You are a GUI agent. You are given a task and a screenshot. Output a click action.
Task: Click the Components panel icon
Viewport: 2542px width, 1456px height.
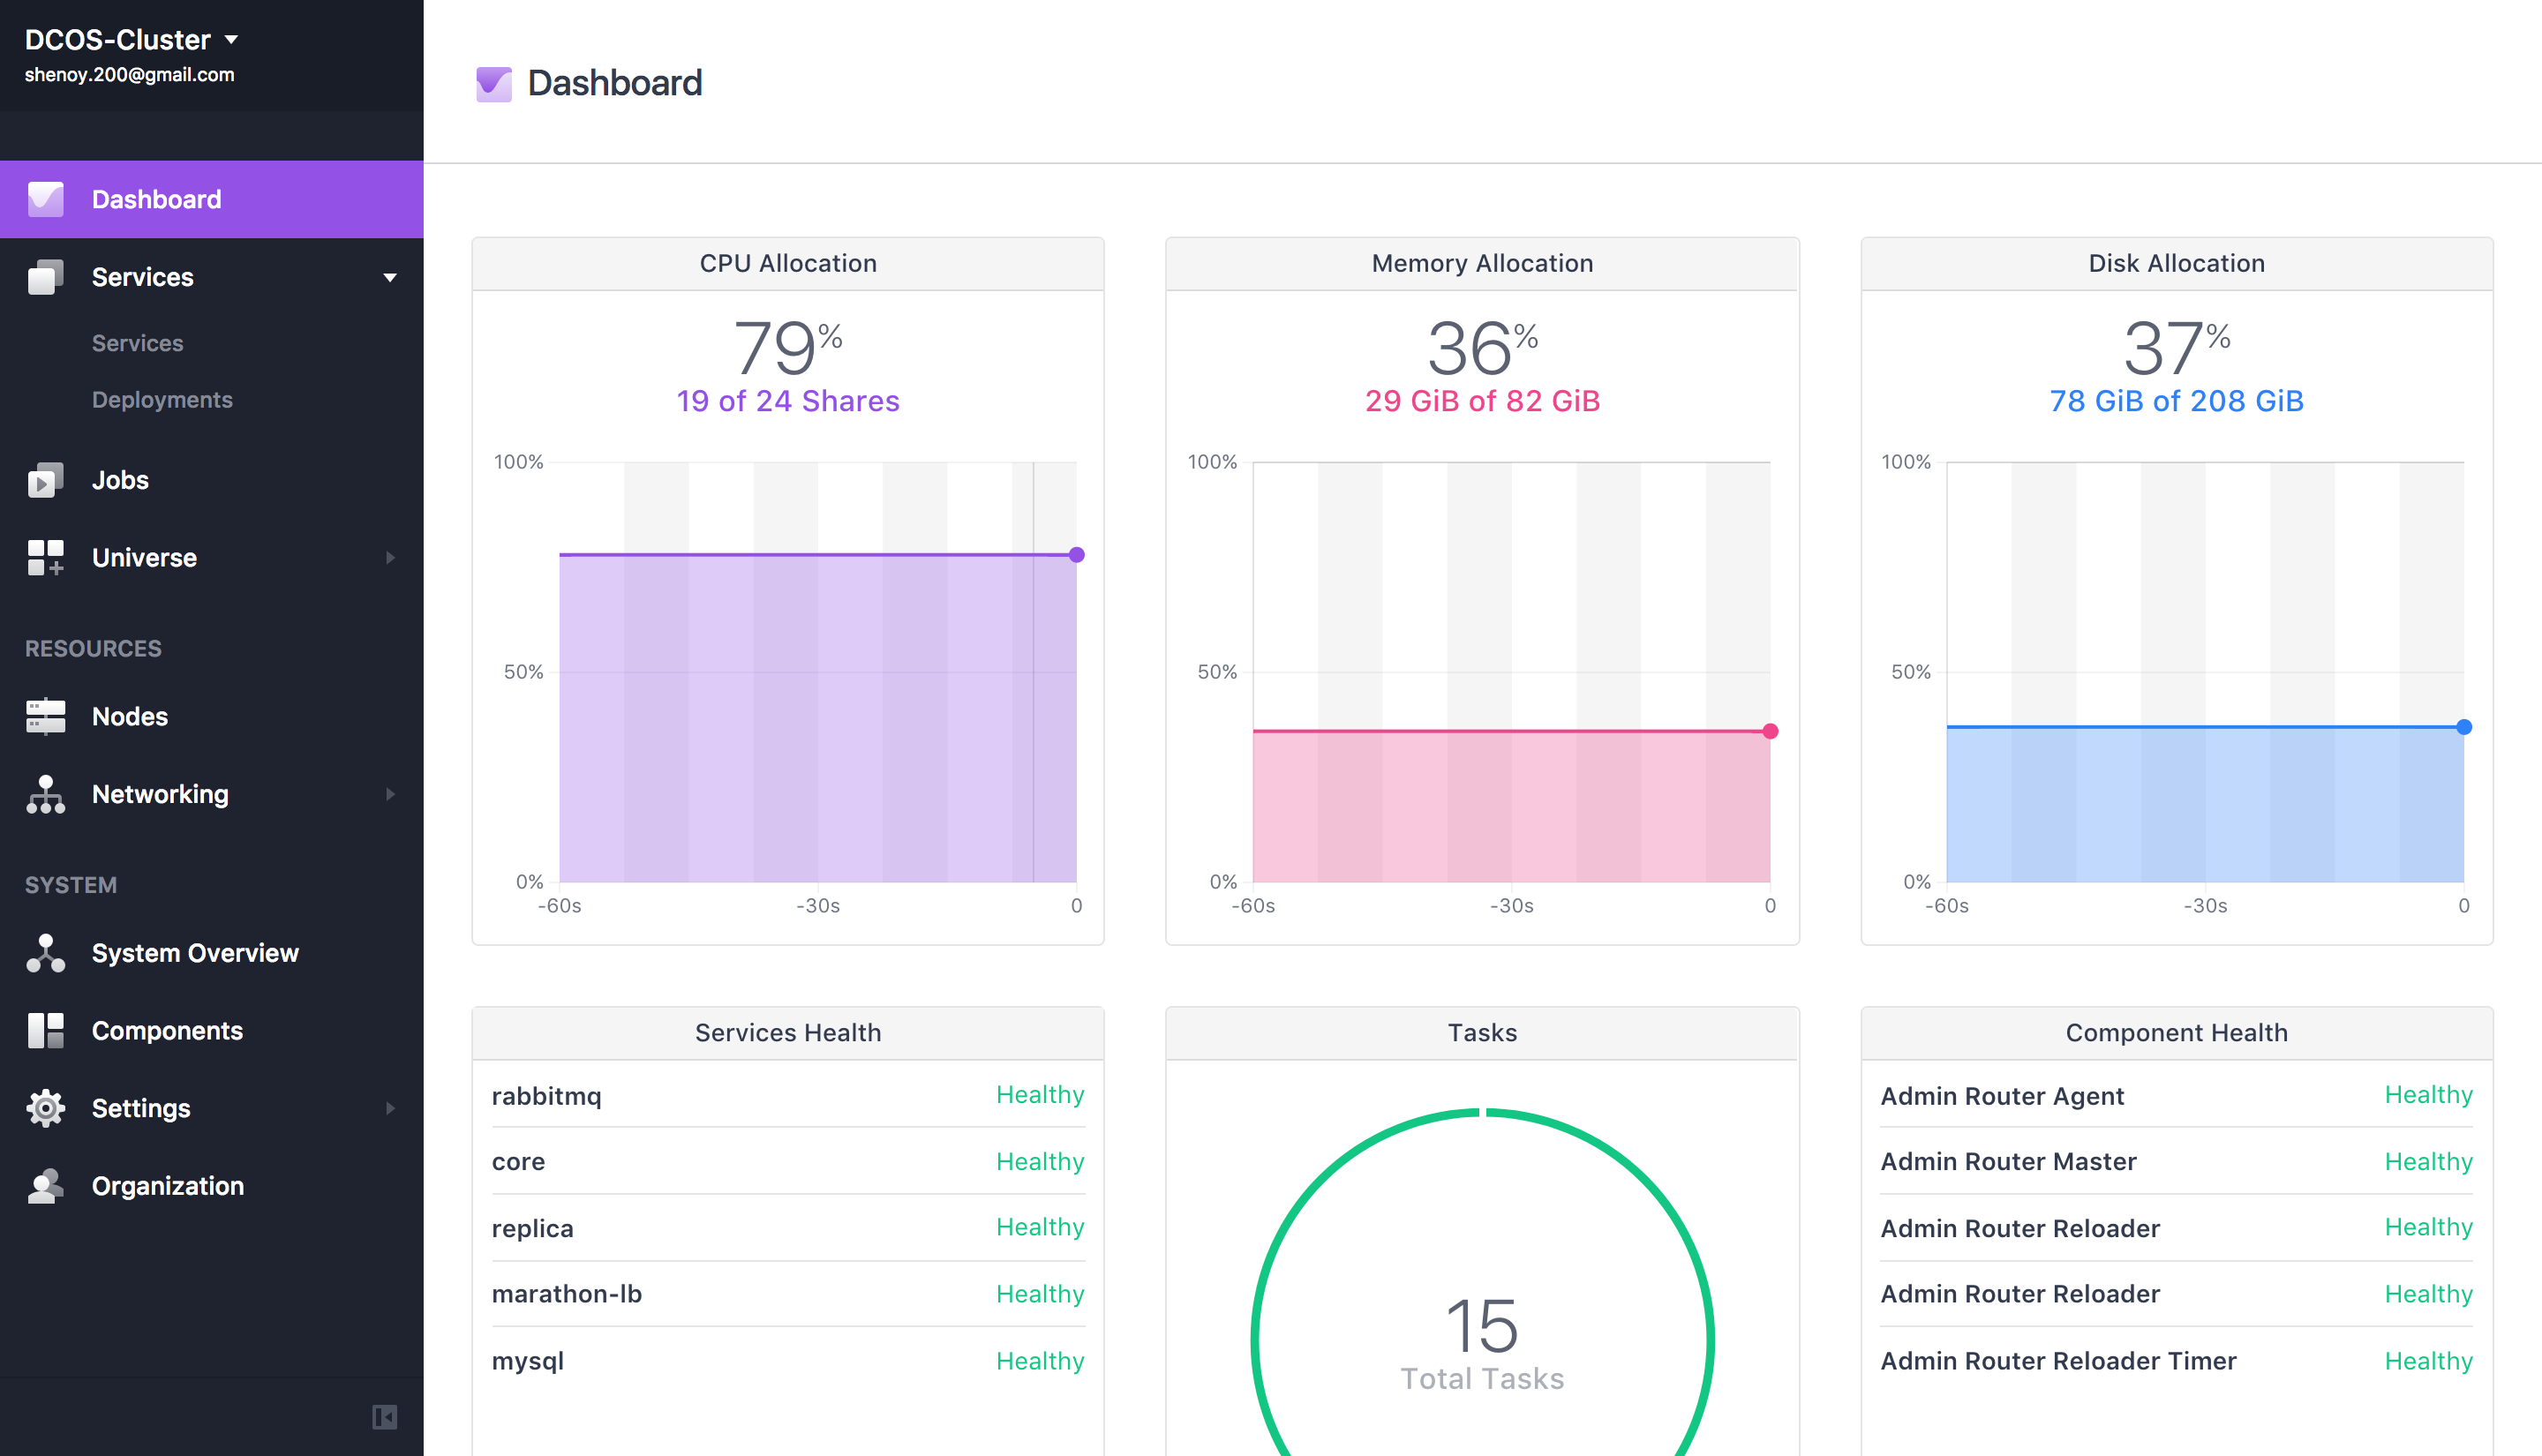(x=46, y=1030)
